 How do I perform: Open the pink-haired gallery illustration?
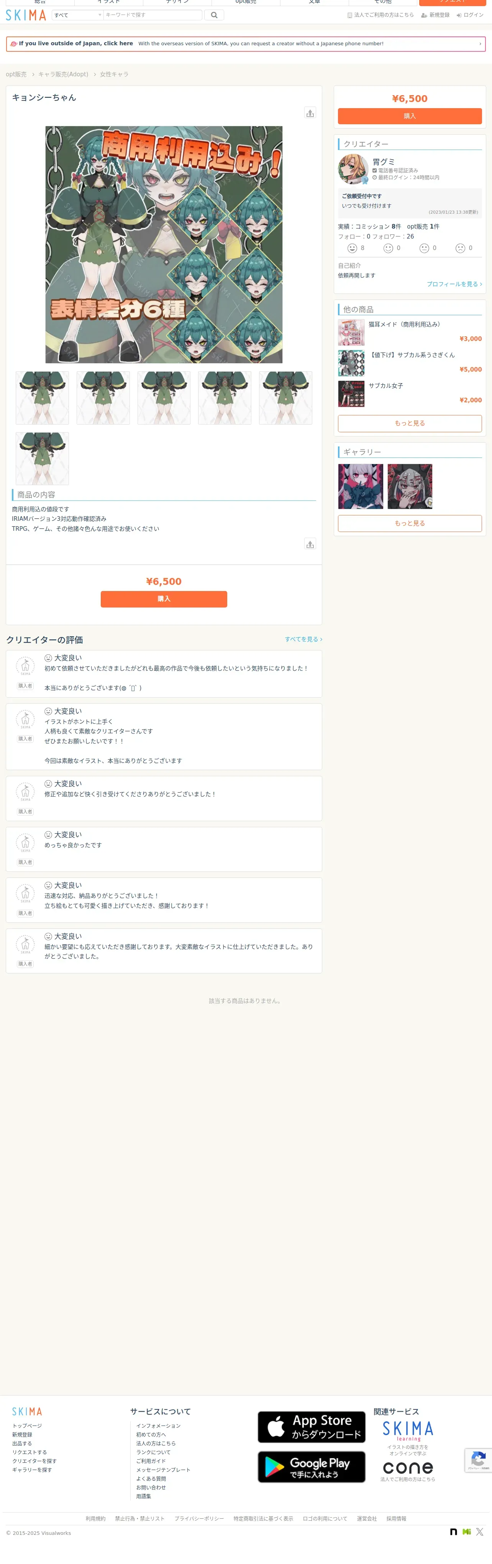tap(360, 487)
